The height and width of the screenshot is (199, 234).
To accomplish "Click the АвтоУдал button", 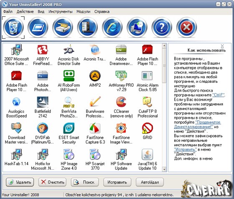I will [x=150, y=182].
